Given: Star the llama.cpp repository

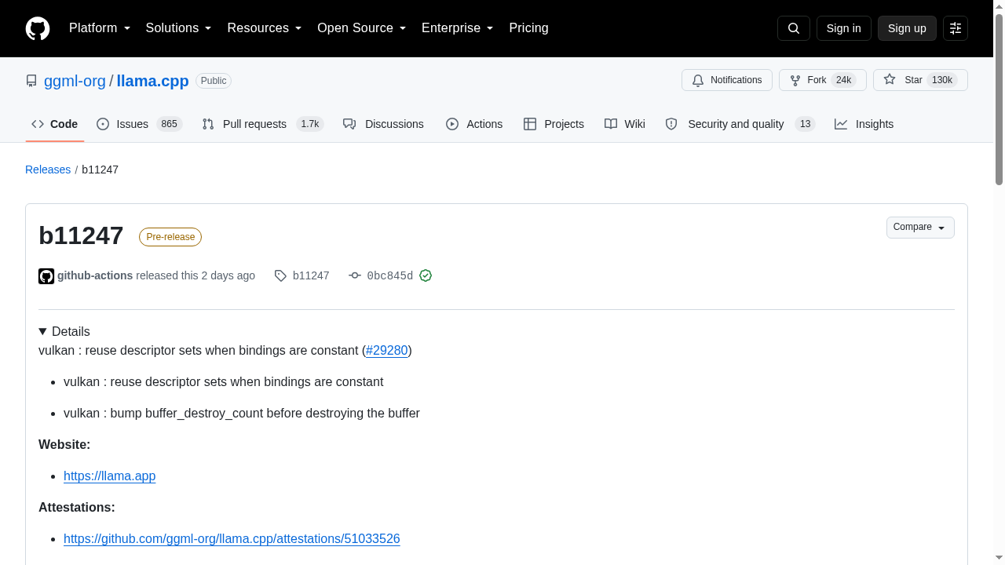Looking at the screenshot, I should coord(920,80).
